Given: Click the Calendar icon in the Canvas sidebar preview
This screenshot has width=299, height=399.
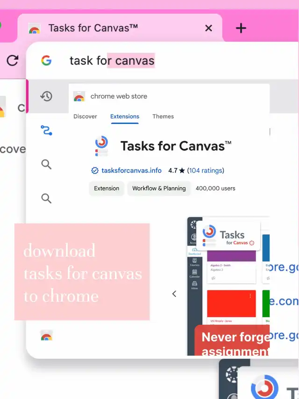Looking at the screenshot, I should [x=194, y=273].
